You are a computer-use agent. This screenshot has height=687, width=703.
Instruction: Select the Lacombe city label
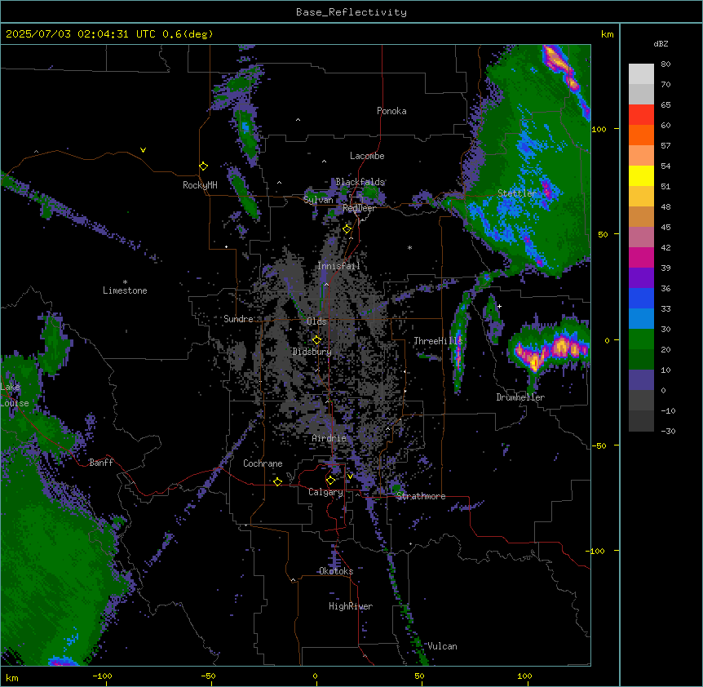367,156
